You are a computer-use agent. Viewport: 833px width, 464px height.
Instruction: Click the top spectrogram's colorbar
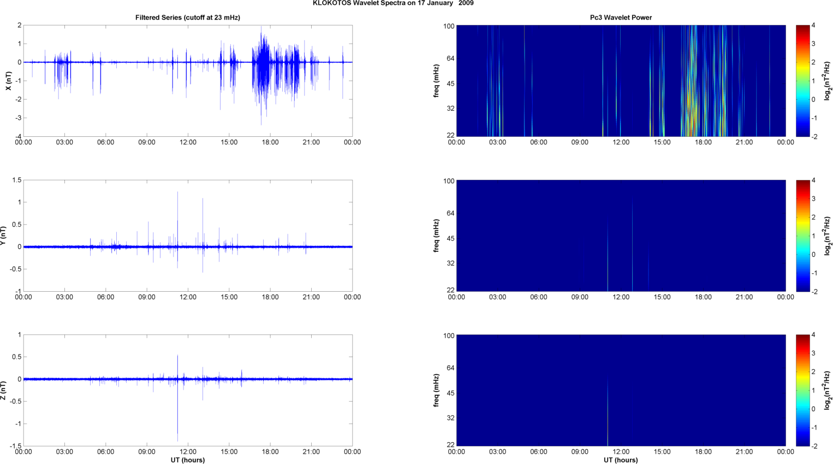tap(802, 81)
